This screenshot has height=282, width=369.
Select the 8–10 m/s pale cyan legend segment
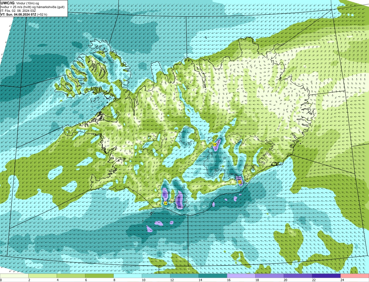128,276
